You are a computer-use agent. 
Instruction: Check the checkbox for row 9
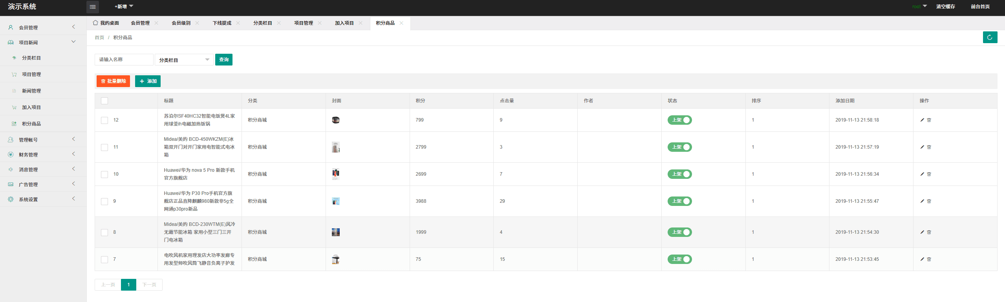tap(104, 202)
